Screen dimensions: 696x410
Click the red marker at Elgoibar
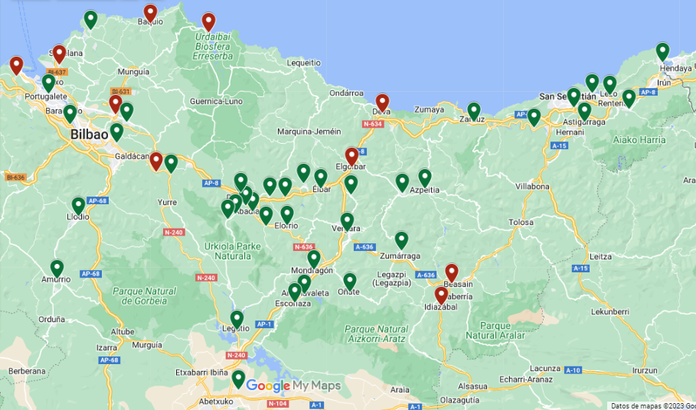pyautogui.click(x=351, y=156)
